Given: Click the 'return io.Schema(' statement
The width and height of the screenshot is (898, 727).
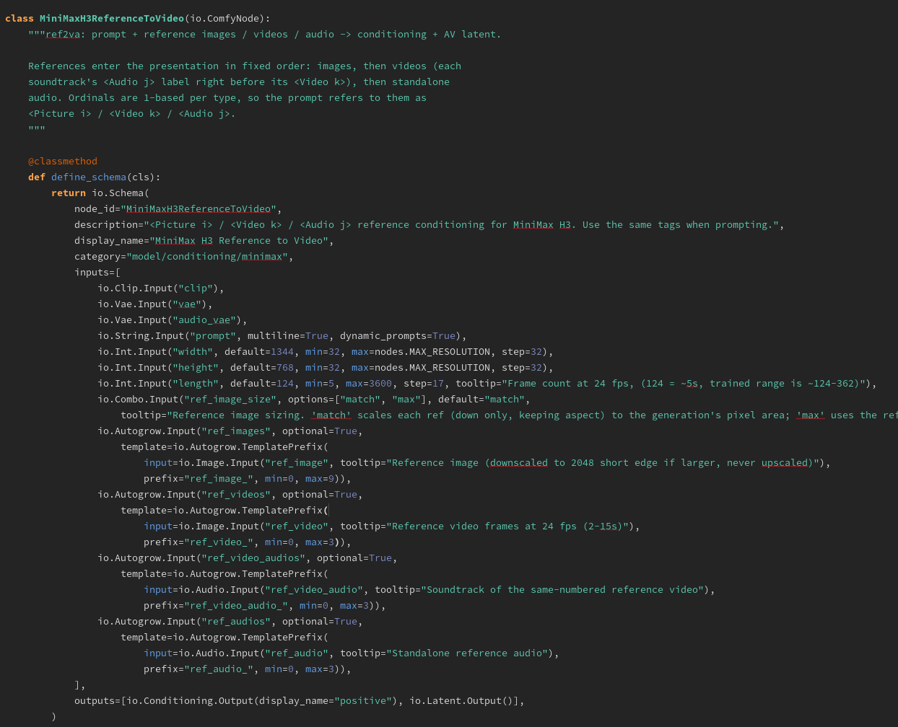Looking at the screenshot, I should tap(100, 193).
